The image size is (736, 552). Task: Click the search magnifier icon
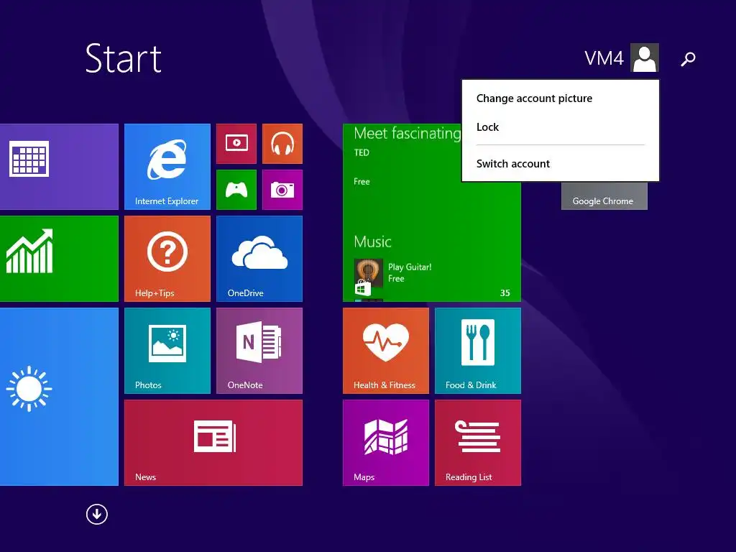coord(688,59)
